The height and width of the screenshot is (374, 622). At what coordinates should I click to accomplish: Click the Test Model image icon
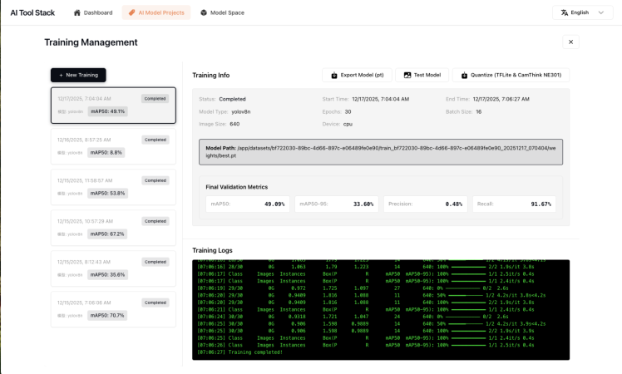[407, 75]
